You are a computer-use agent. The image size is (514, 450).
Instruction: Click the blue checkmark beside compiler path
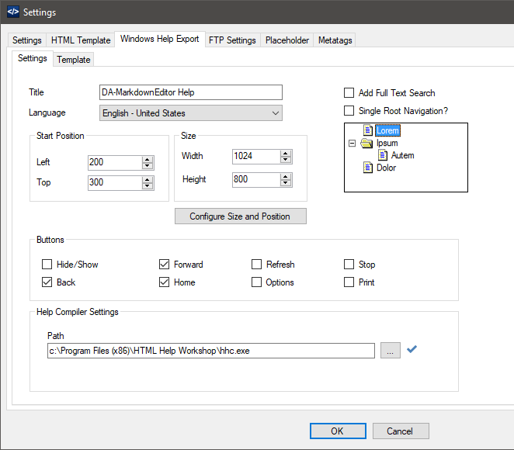[412, 349]
